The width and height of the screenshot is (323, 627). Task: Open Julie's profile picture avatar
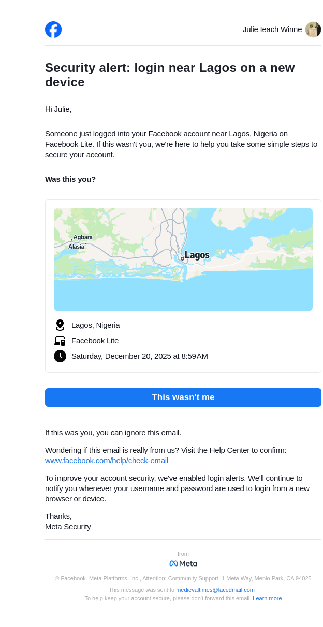(313, 29)
